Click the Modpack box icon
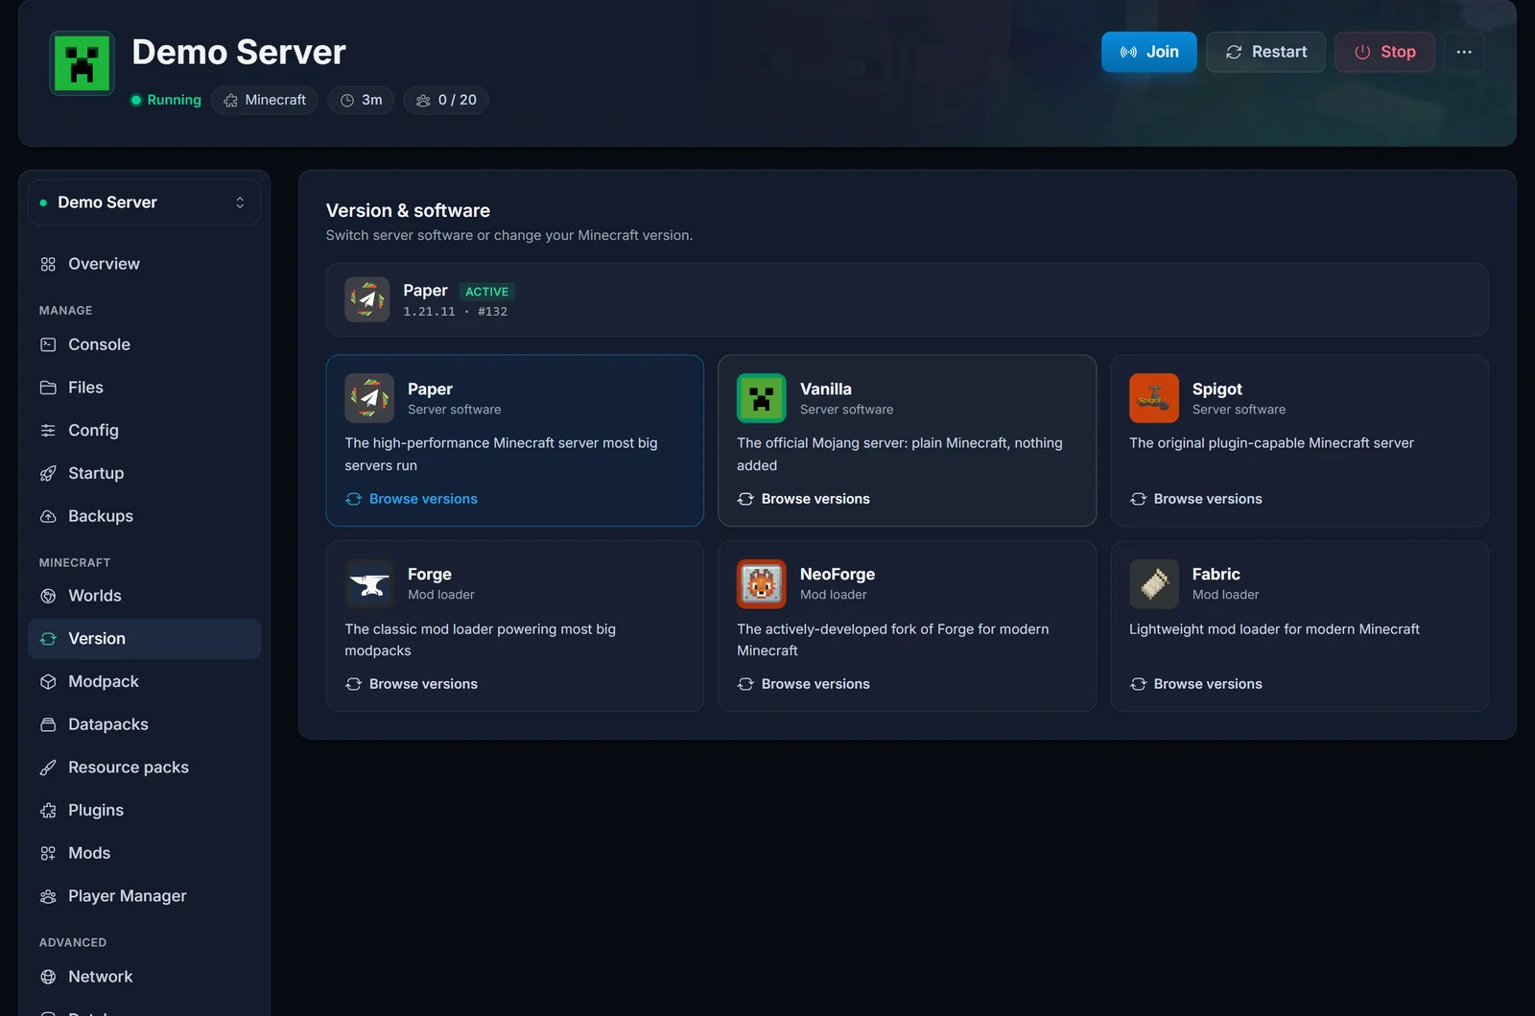This screenshot has width=1535, height=1016. [x=48, y=681]
